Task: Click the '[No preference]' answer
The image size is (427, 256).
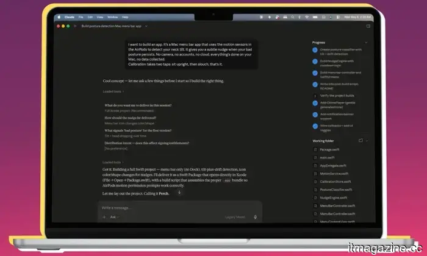Action: 116,149
